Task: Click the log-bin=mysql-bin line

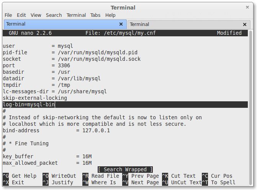Action: [x=29, y=104]
